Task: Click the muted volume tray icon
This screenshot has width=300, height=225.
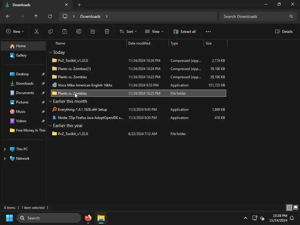Action: click(x=262, y=218)
